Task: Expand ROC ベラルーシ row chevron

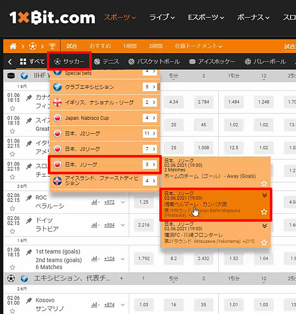Action: [x=122, y=202]
